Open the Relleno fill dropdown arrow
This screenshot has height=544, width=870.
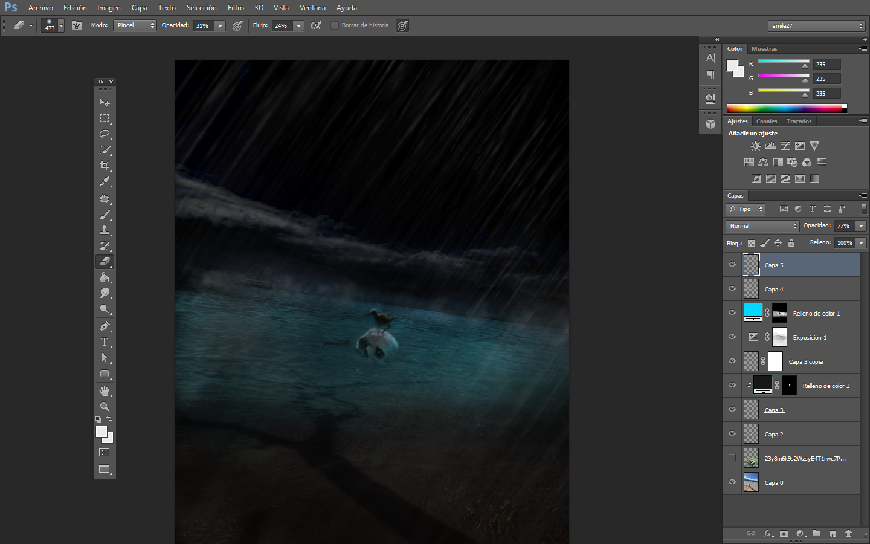pyautogui.click(x=861, y=242)
